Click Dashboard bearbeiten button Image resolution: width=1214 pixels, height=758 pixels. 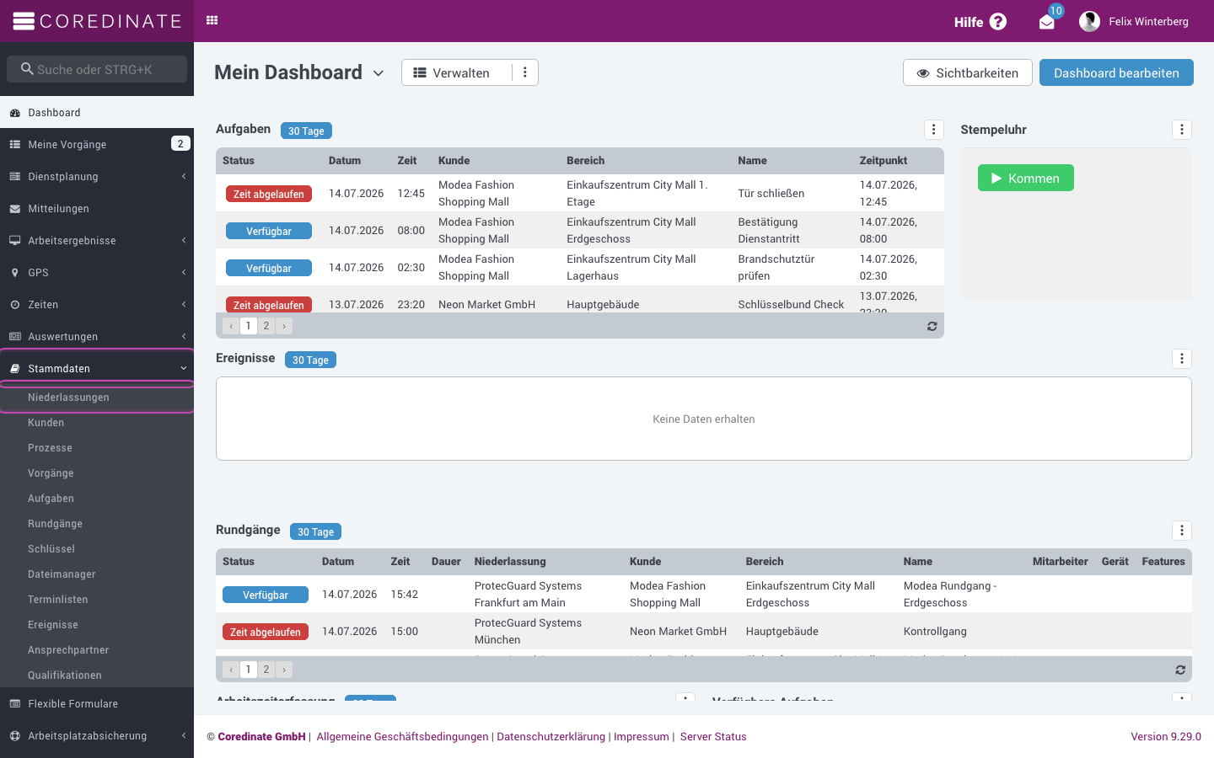click(x=1116, y=72)
